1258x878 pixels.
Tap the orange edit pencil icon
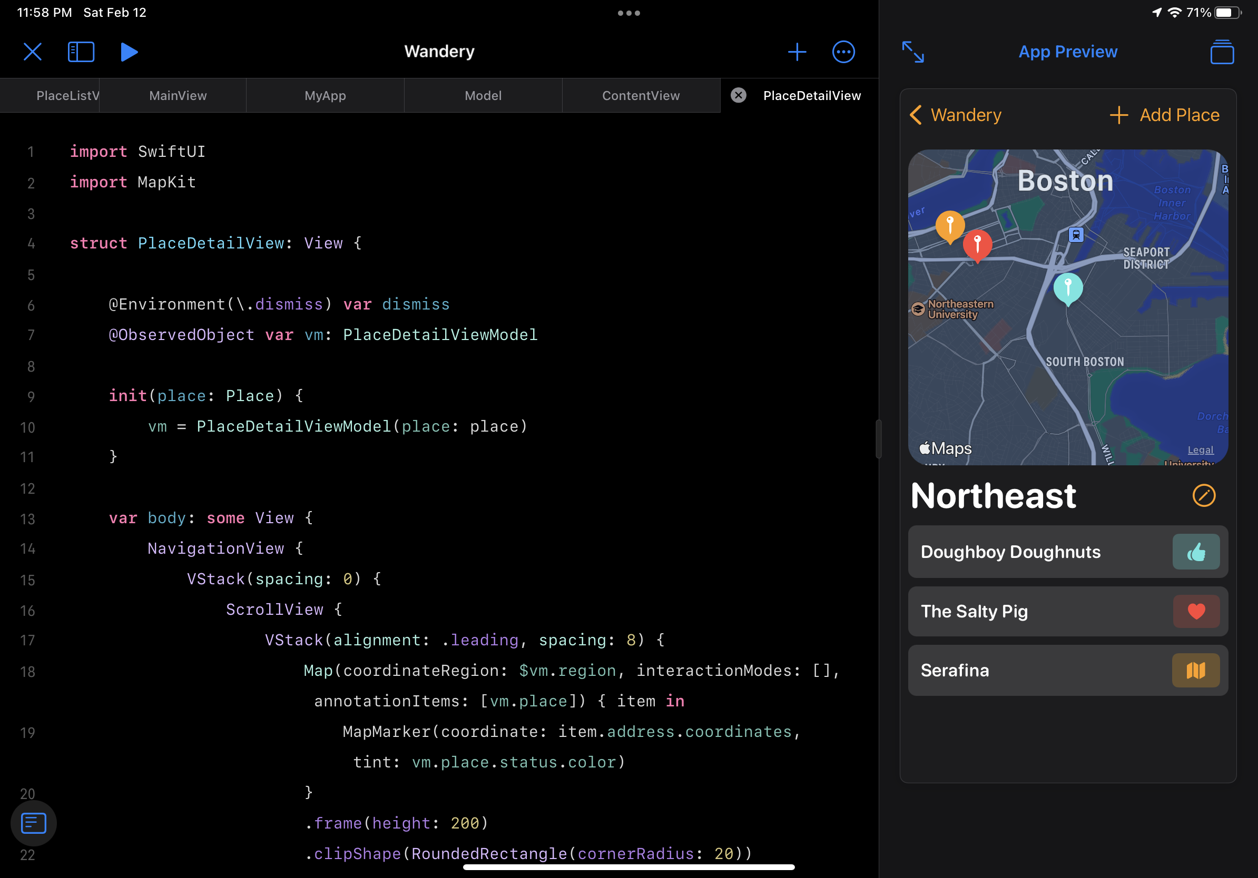pos(1204,495)
